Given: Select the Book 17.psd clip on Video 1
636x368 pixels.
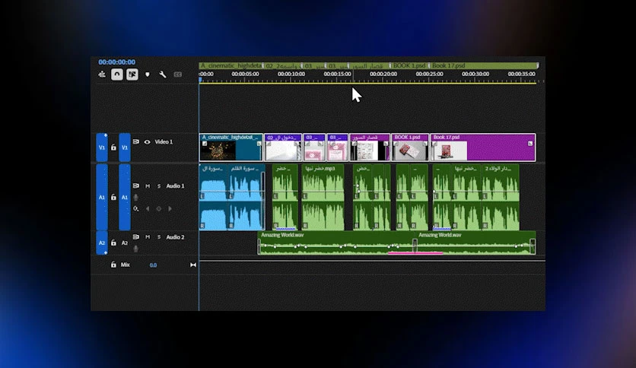Looking at the screenshot, I should coord(482,148).
